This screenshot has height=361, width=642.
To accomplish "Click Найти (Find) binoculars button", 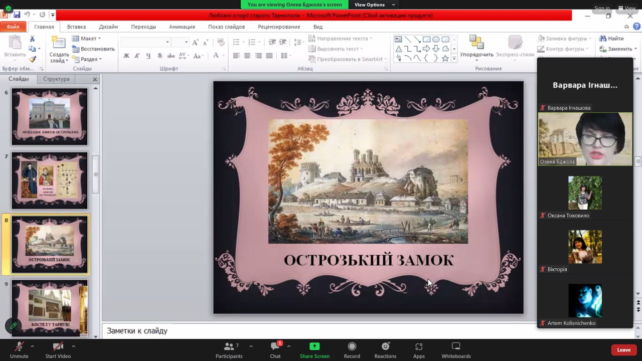I will click(x=611, y=39).
